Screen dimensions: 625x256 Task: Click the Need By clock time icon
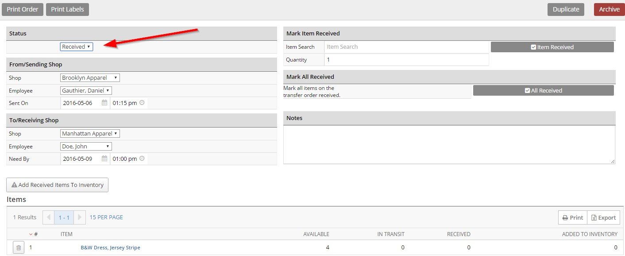tap(142, 159)
